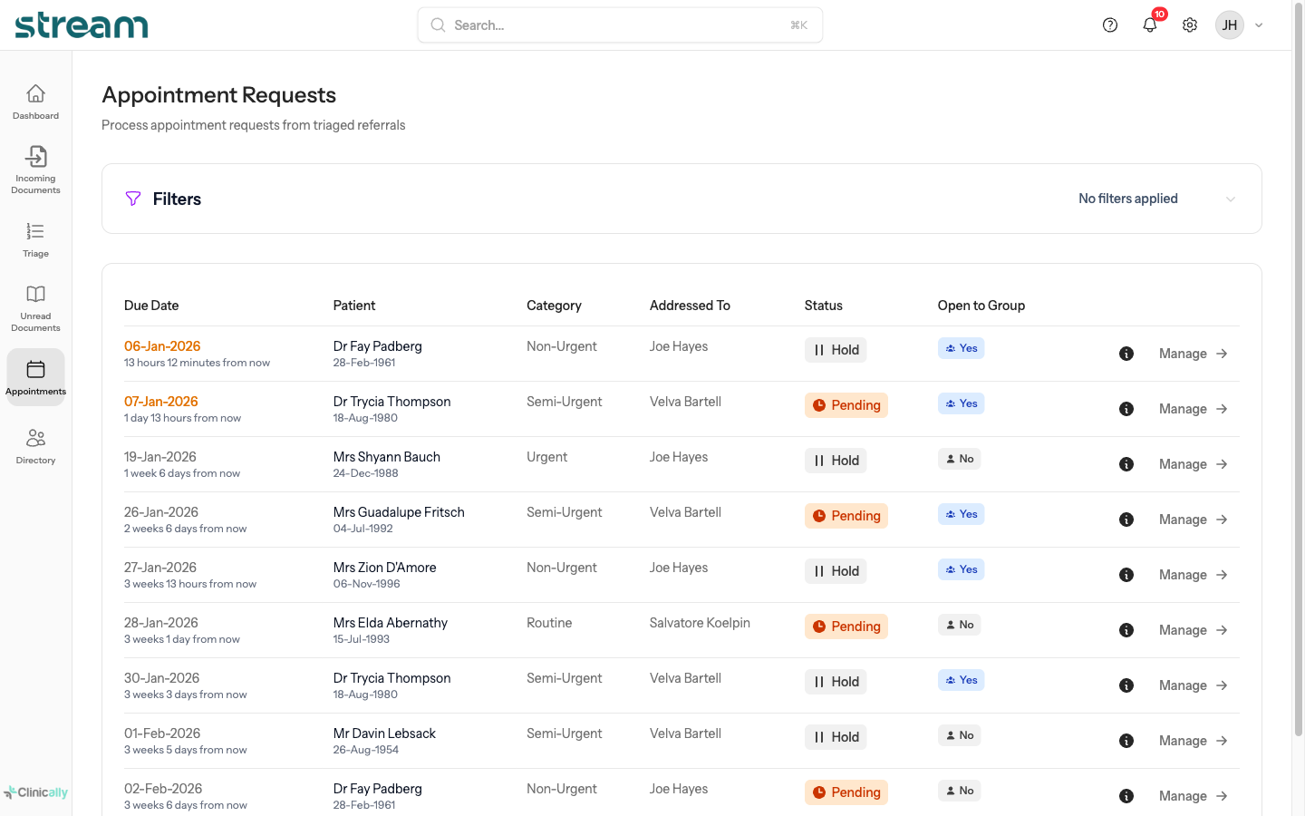Open the Directory section
Viewport: 1305px width, 816px height.
click(x=35, y=445)
